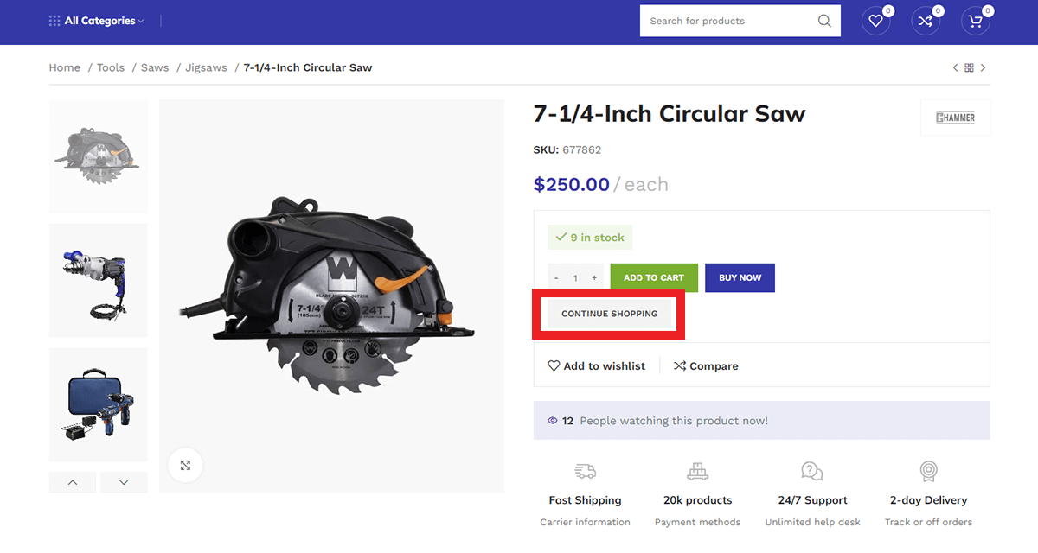
Task: Go to Saws breadcrumb link
Action: pos(155,67)
